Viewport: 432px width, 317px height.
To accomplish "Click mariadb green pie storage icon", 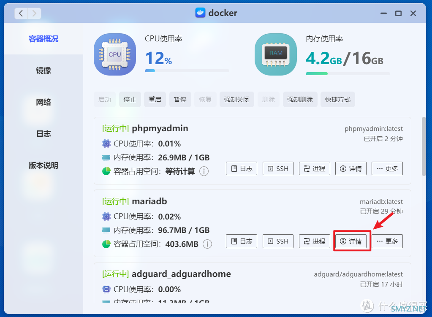I will click(x=106, y=244).
